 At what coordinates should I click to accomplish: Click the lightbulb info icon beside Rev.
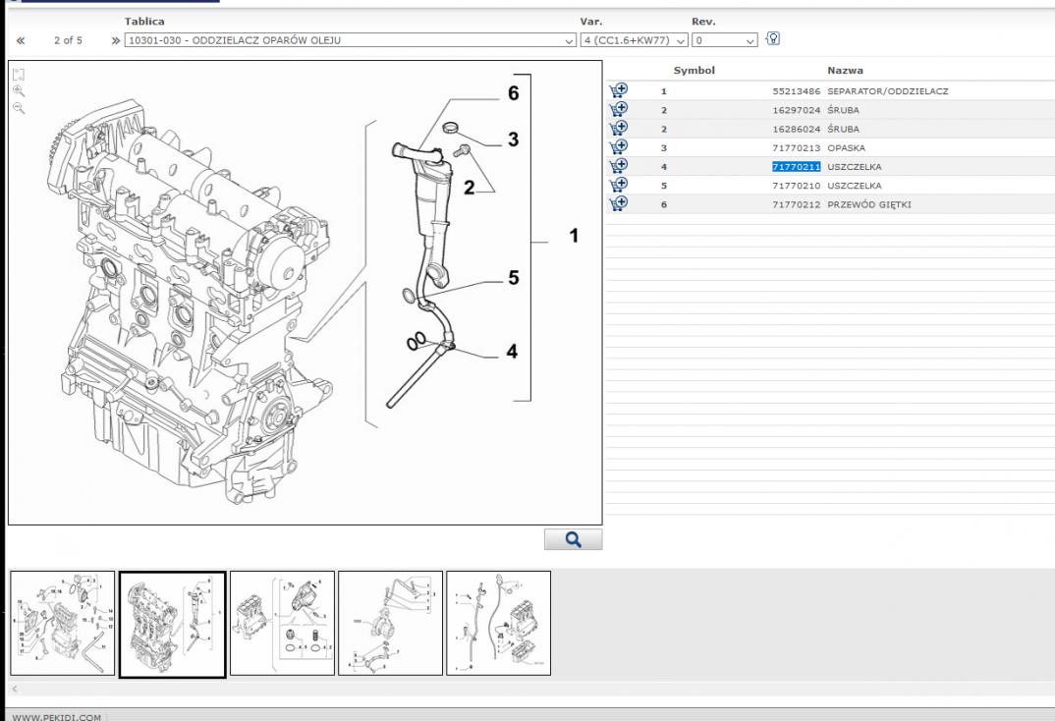[773, 39]
